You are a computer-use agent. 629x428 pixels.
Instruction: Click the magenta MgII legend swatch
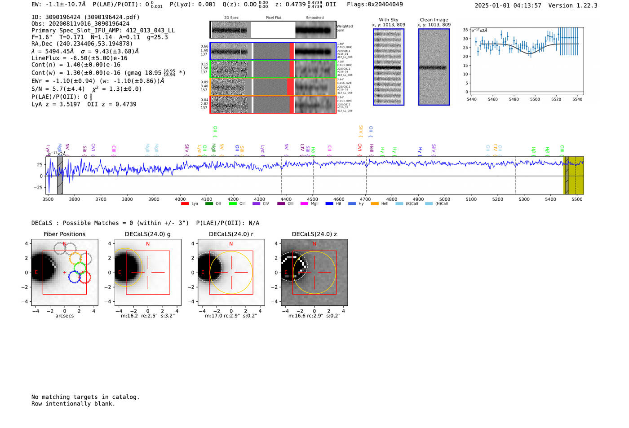(x=304, y=204)
